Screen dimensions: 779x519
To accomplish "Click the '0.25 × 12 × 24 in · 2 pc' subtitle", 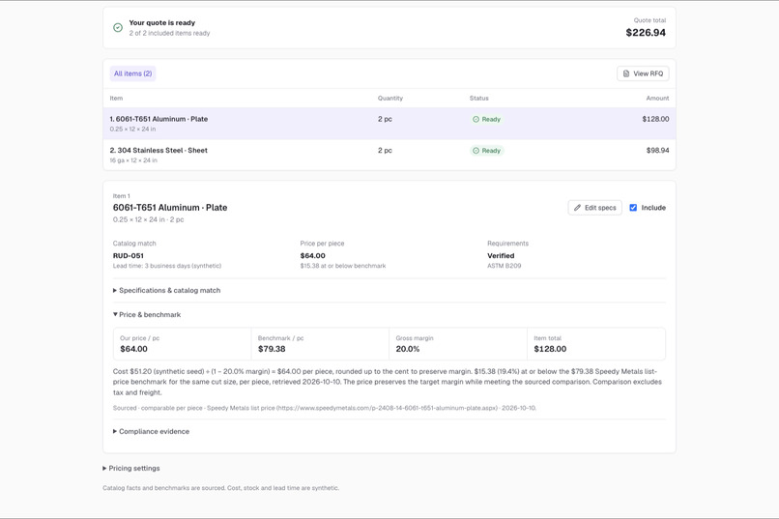I will pos(148,219).
